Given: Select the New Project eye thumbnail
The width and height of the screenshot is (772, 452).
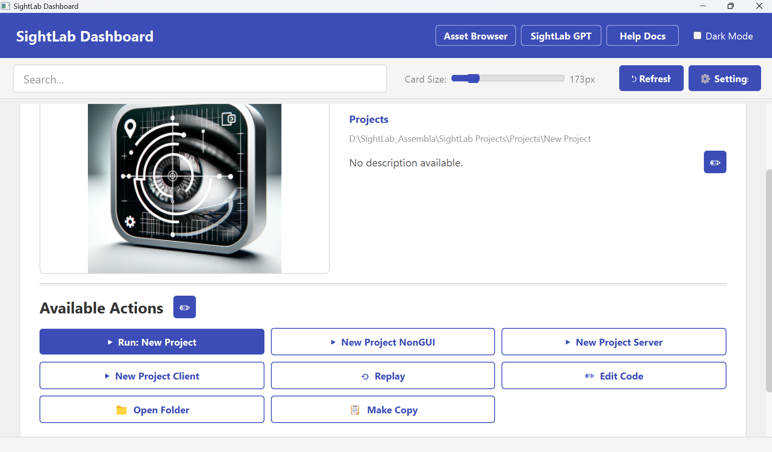Looking at the screenshot, I should [184, 188].
